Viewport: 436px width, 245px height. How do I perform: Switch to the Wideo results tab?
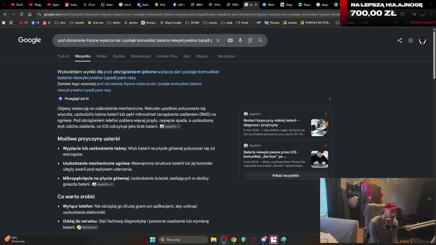pyautogui.click(x=102, y=56)
